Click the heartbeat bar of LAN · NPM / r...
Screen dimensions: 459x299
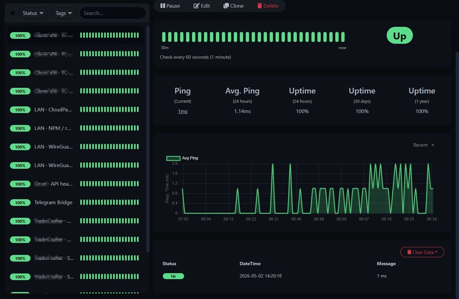click(x=109, y=128)
